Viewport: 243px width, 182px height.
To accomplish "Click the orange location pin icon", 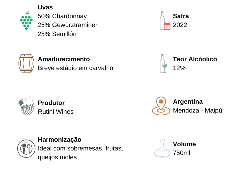I will 161,106.
